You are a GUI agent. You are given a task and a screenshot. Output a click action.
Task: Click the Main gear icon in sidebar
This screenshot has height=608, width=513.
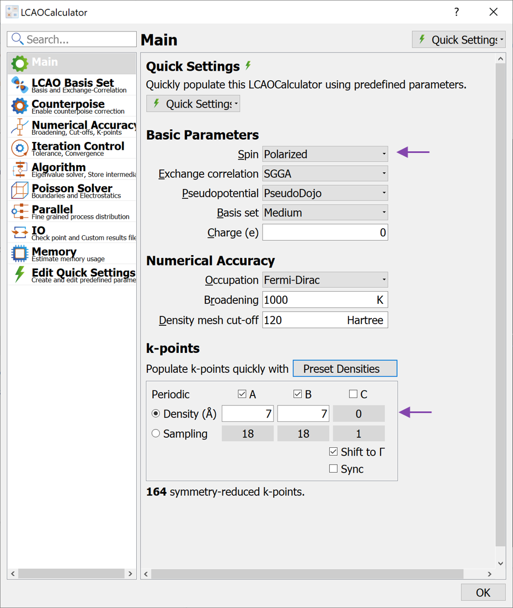pos(19,64)
